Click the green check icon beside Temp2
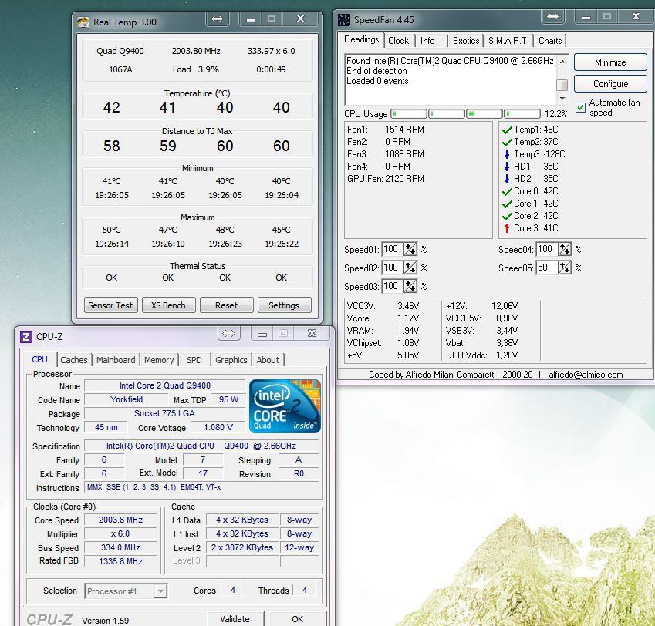Viewport: 655px width, 626px height. pyautogui.click(x=507, y=143)
